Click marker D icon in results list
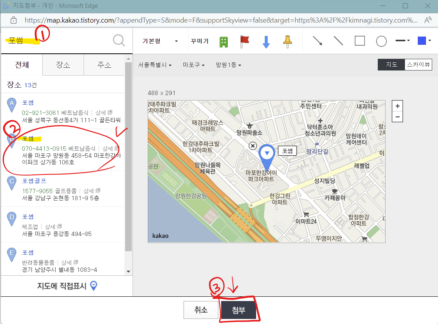 (11, 219)
